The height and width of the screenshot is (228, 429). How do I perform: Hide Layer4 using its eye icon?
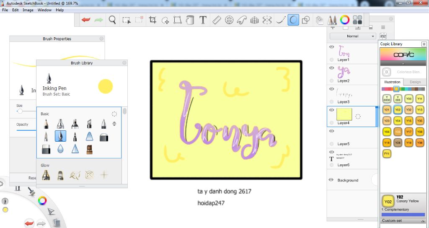(x=332, y=110)
